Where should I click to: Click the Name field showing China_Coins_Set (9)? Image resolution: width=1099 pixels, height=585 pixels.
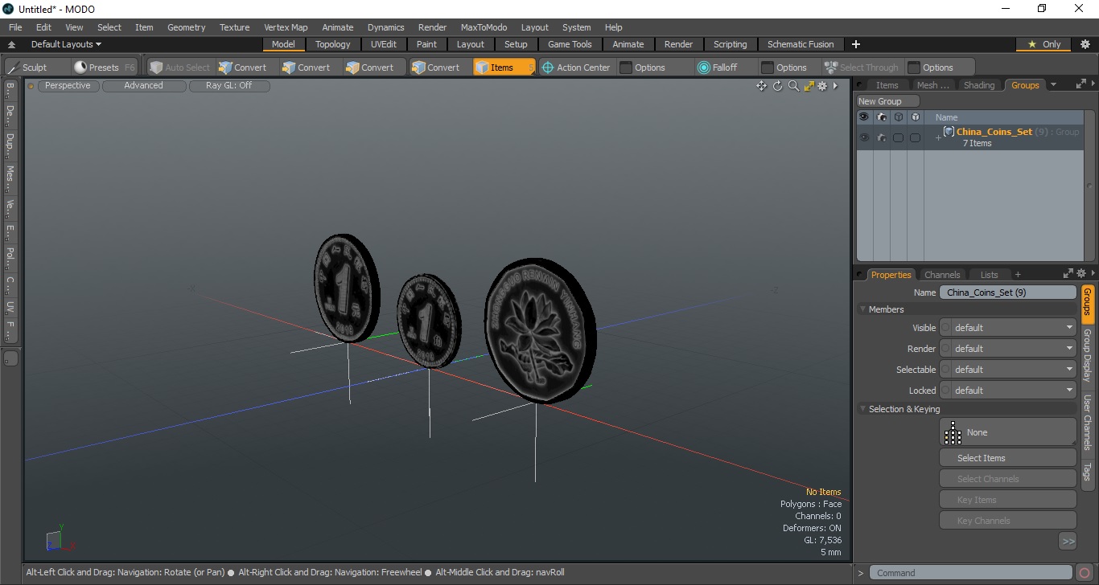tap(1007, 292)
